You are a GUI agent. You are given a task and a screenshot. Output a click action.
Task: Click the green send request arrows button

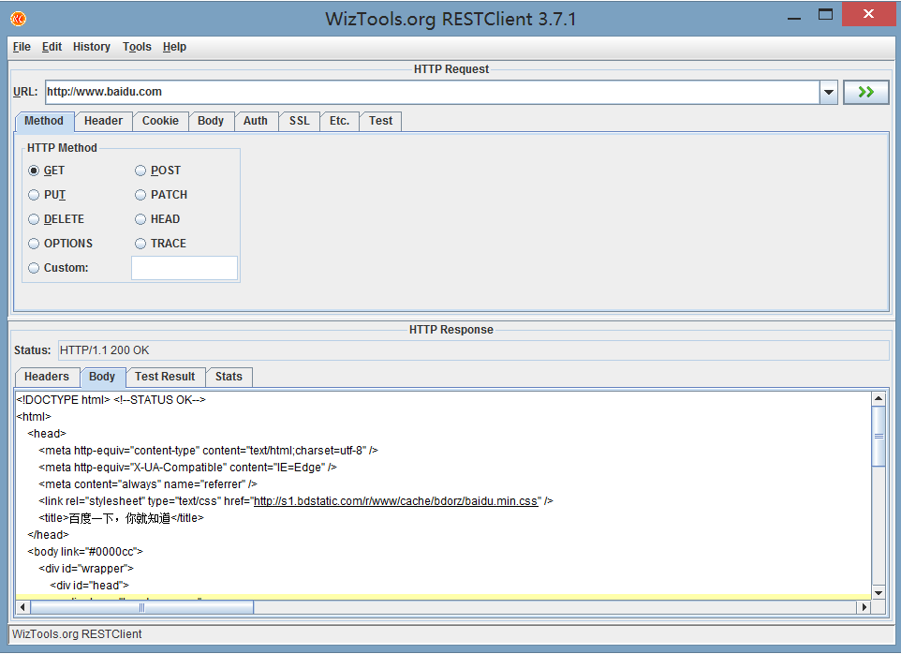(x=865, y=92)
